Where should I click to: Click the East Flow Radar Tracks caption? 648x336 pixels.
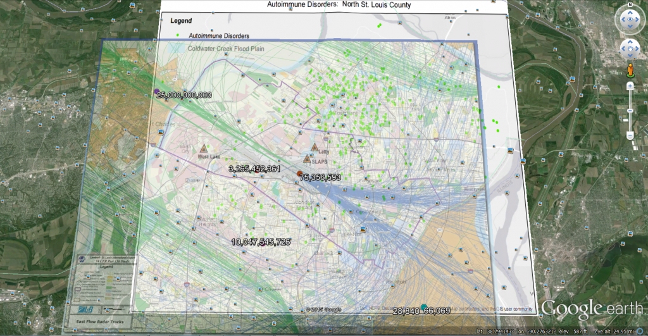pyautogui.click(x=99, y=321)
